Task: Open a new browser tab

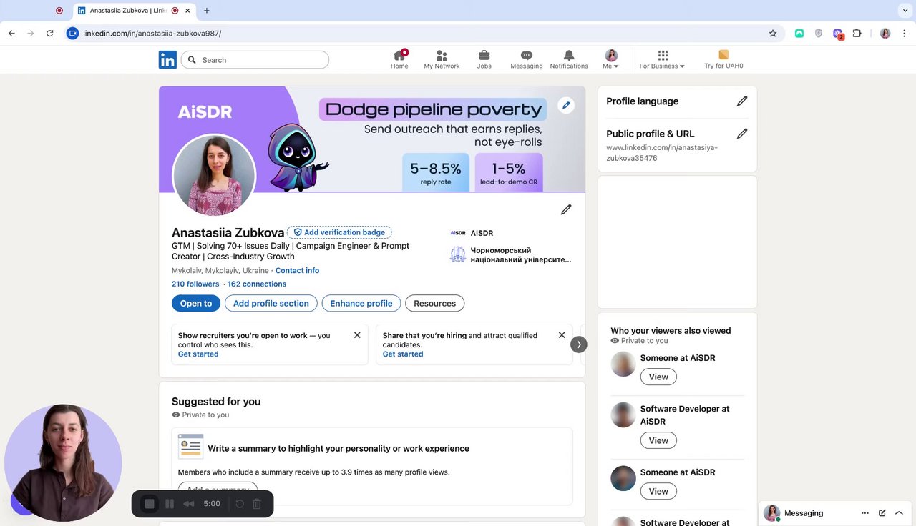Action: point(207,11)
